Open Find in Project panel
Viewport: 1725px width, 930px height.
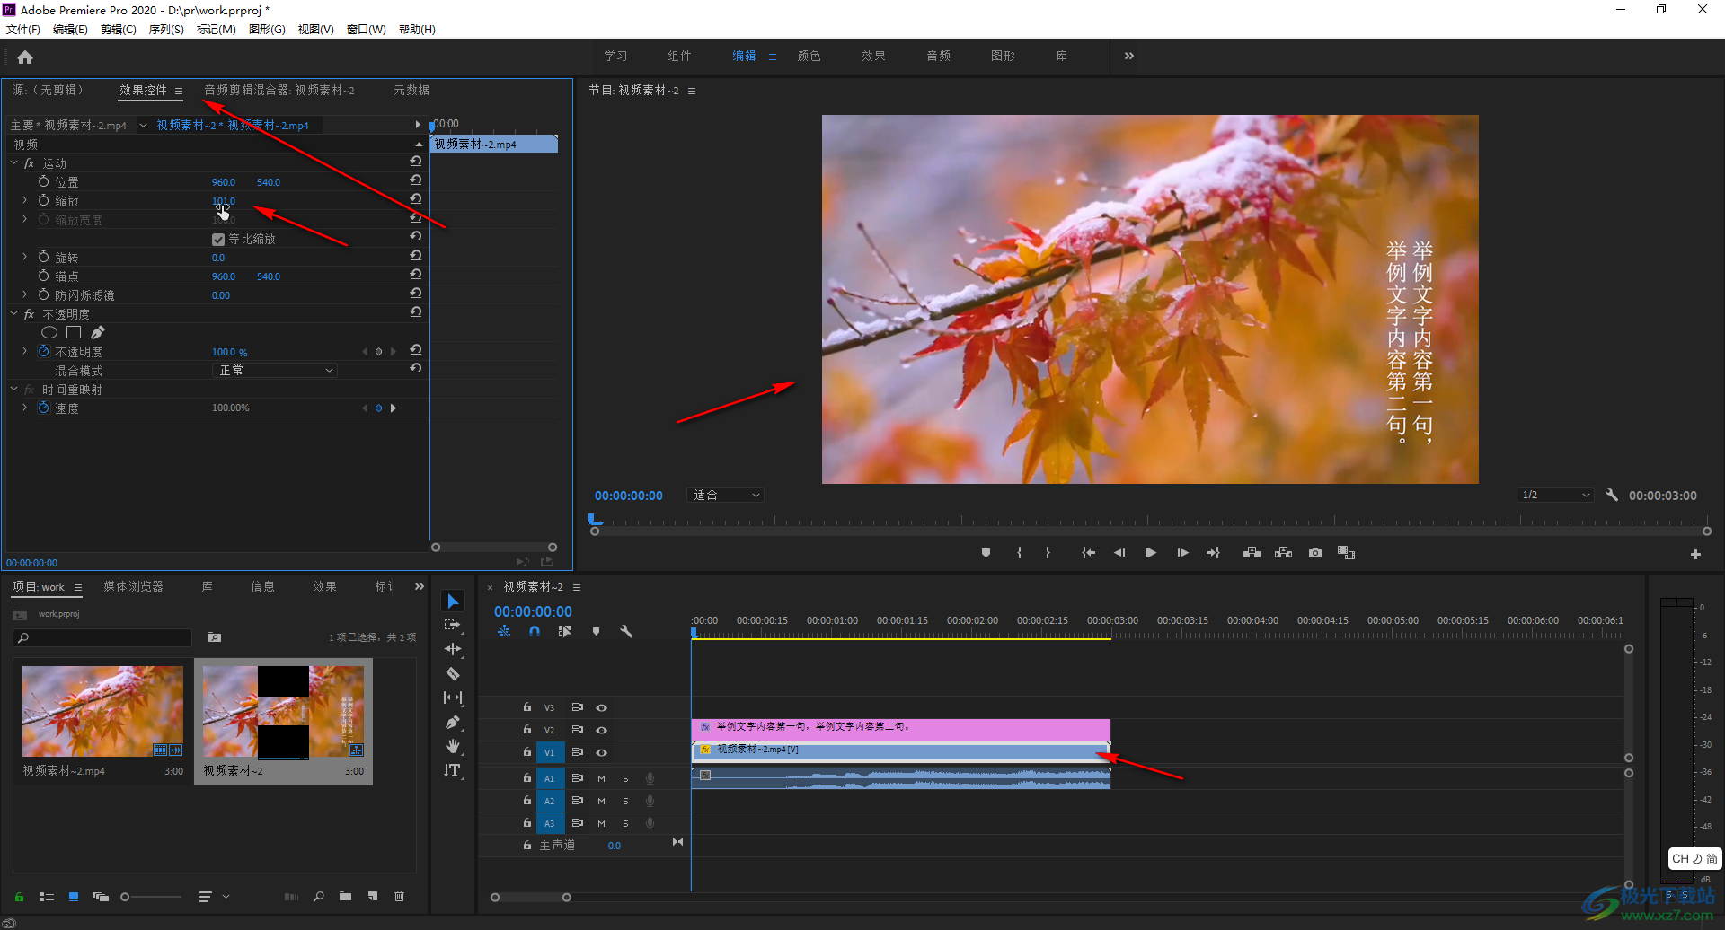[x=318, y=896]
